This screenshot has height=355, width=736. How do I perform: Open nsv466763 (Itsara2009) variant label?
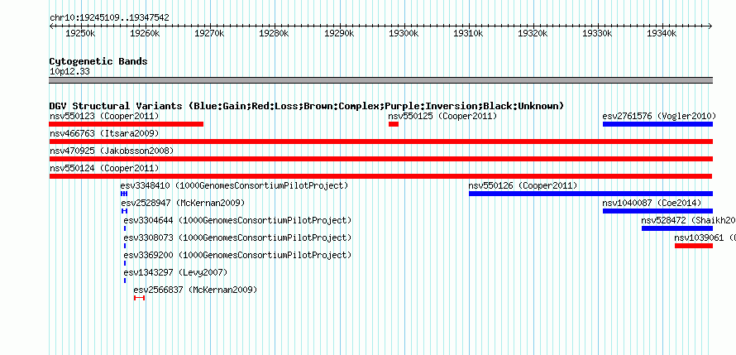(104, 133)
